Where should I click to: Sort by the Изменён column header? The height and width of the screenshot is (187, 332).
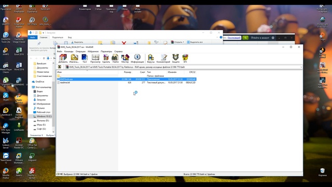[175, 72]
